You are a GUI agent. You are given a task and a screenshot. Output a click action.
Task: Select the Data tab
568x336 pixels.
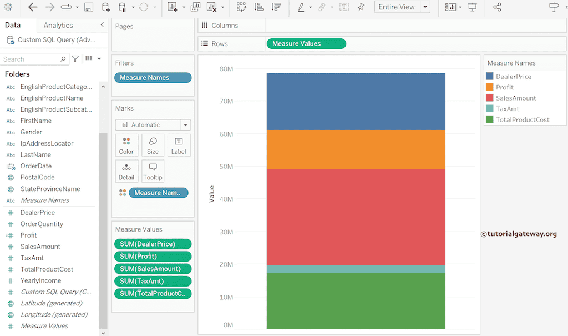(x=13, y=25)
